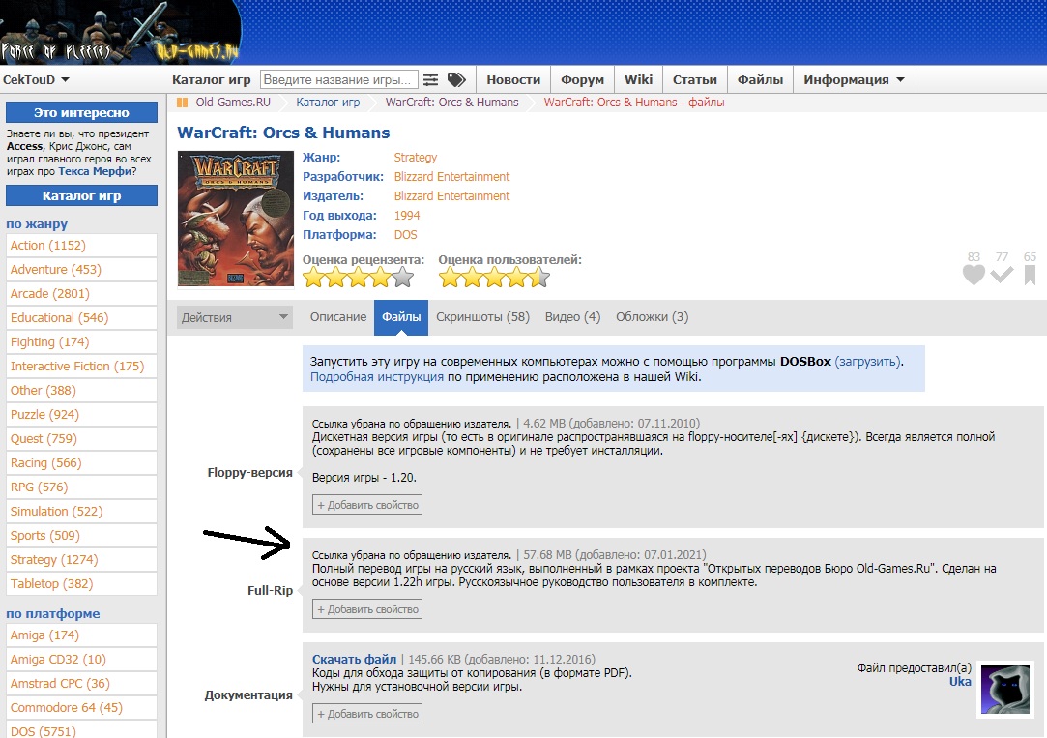Click Каталог игр in the top navigation

(211, 79)
